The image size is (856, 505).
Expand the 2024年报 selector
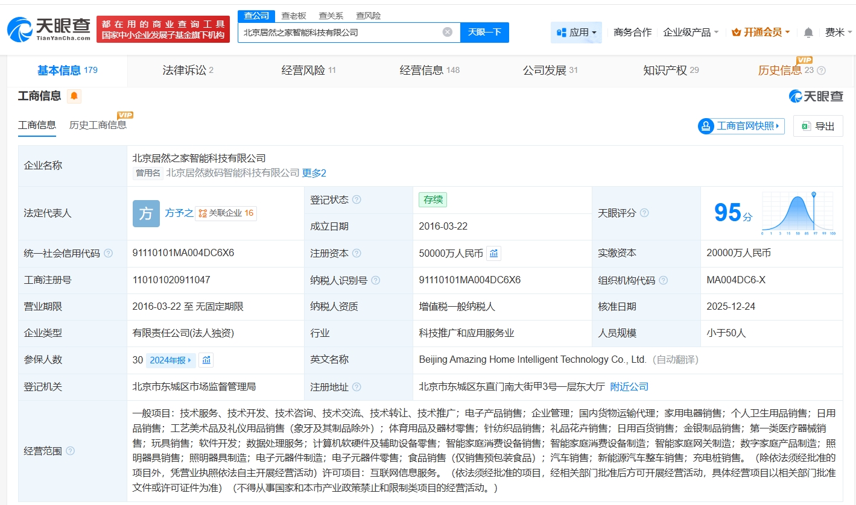pos(171,360)
